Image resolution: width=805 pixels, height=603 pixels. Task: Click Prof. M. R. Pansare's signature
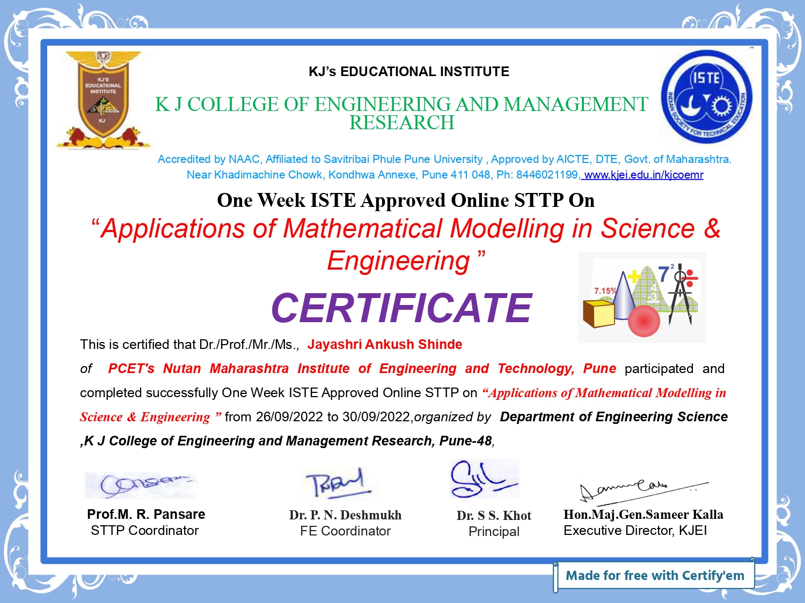[x=142, y=485]
